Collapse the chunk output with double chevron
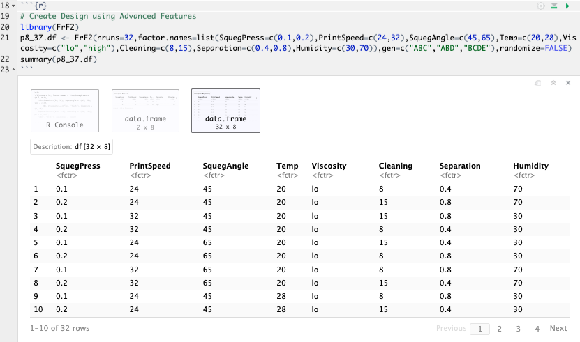This screenshot has height=342, width=580. [x=552, y=82]
